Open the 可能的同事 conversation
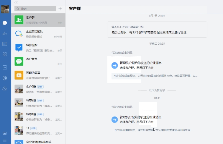The image size is (223, 144). [x=38, y=75]
